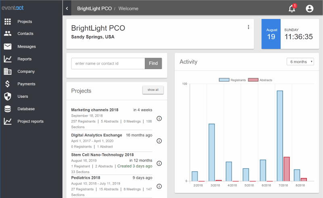Open Database in the sidebar
The image size is (323, 198).
coord(26,109)
